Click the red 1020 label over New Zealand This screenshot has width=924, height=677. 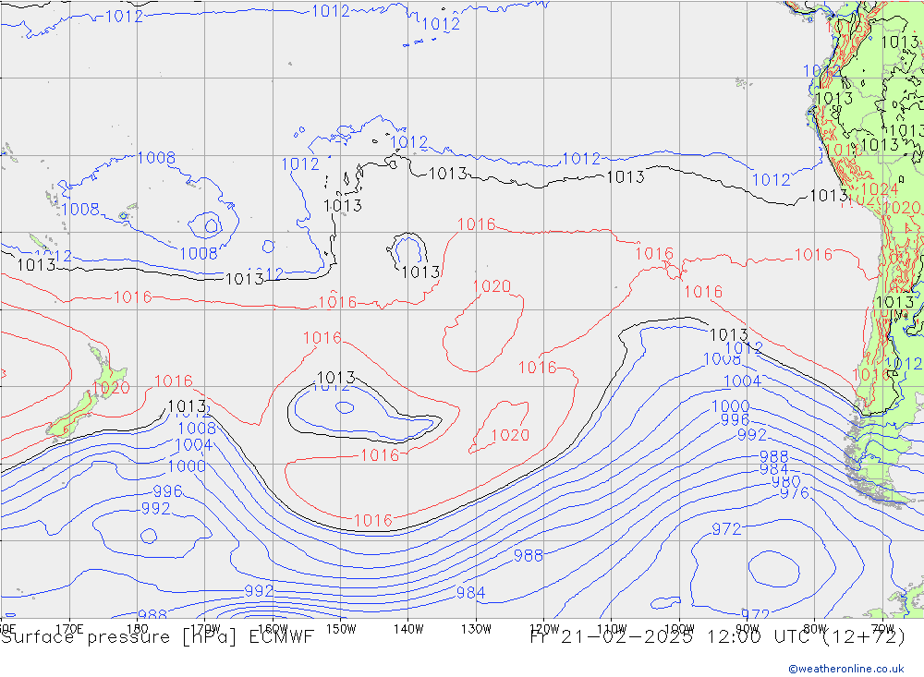(x=111, y=388)
